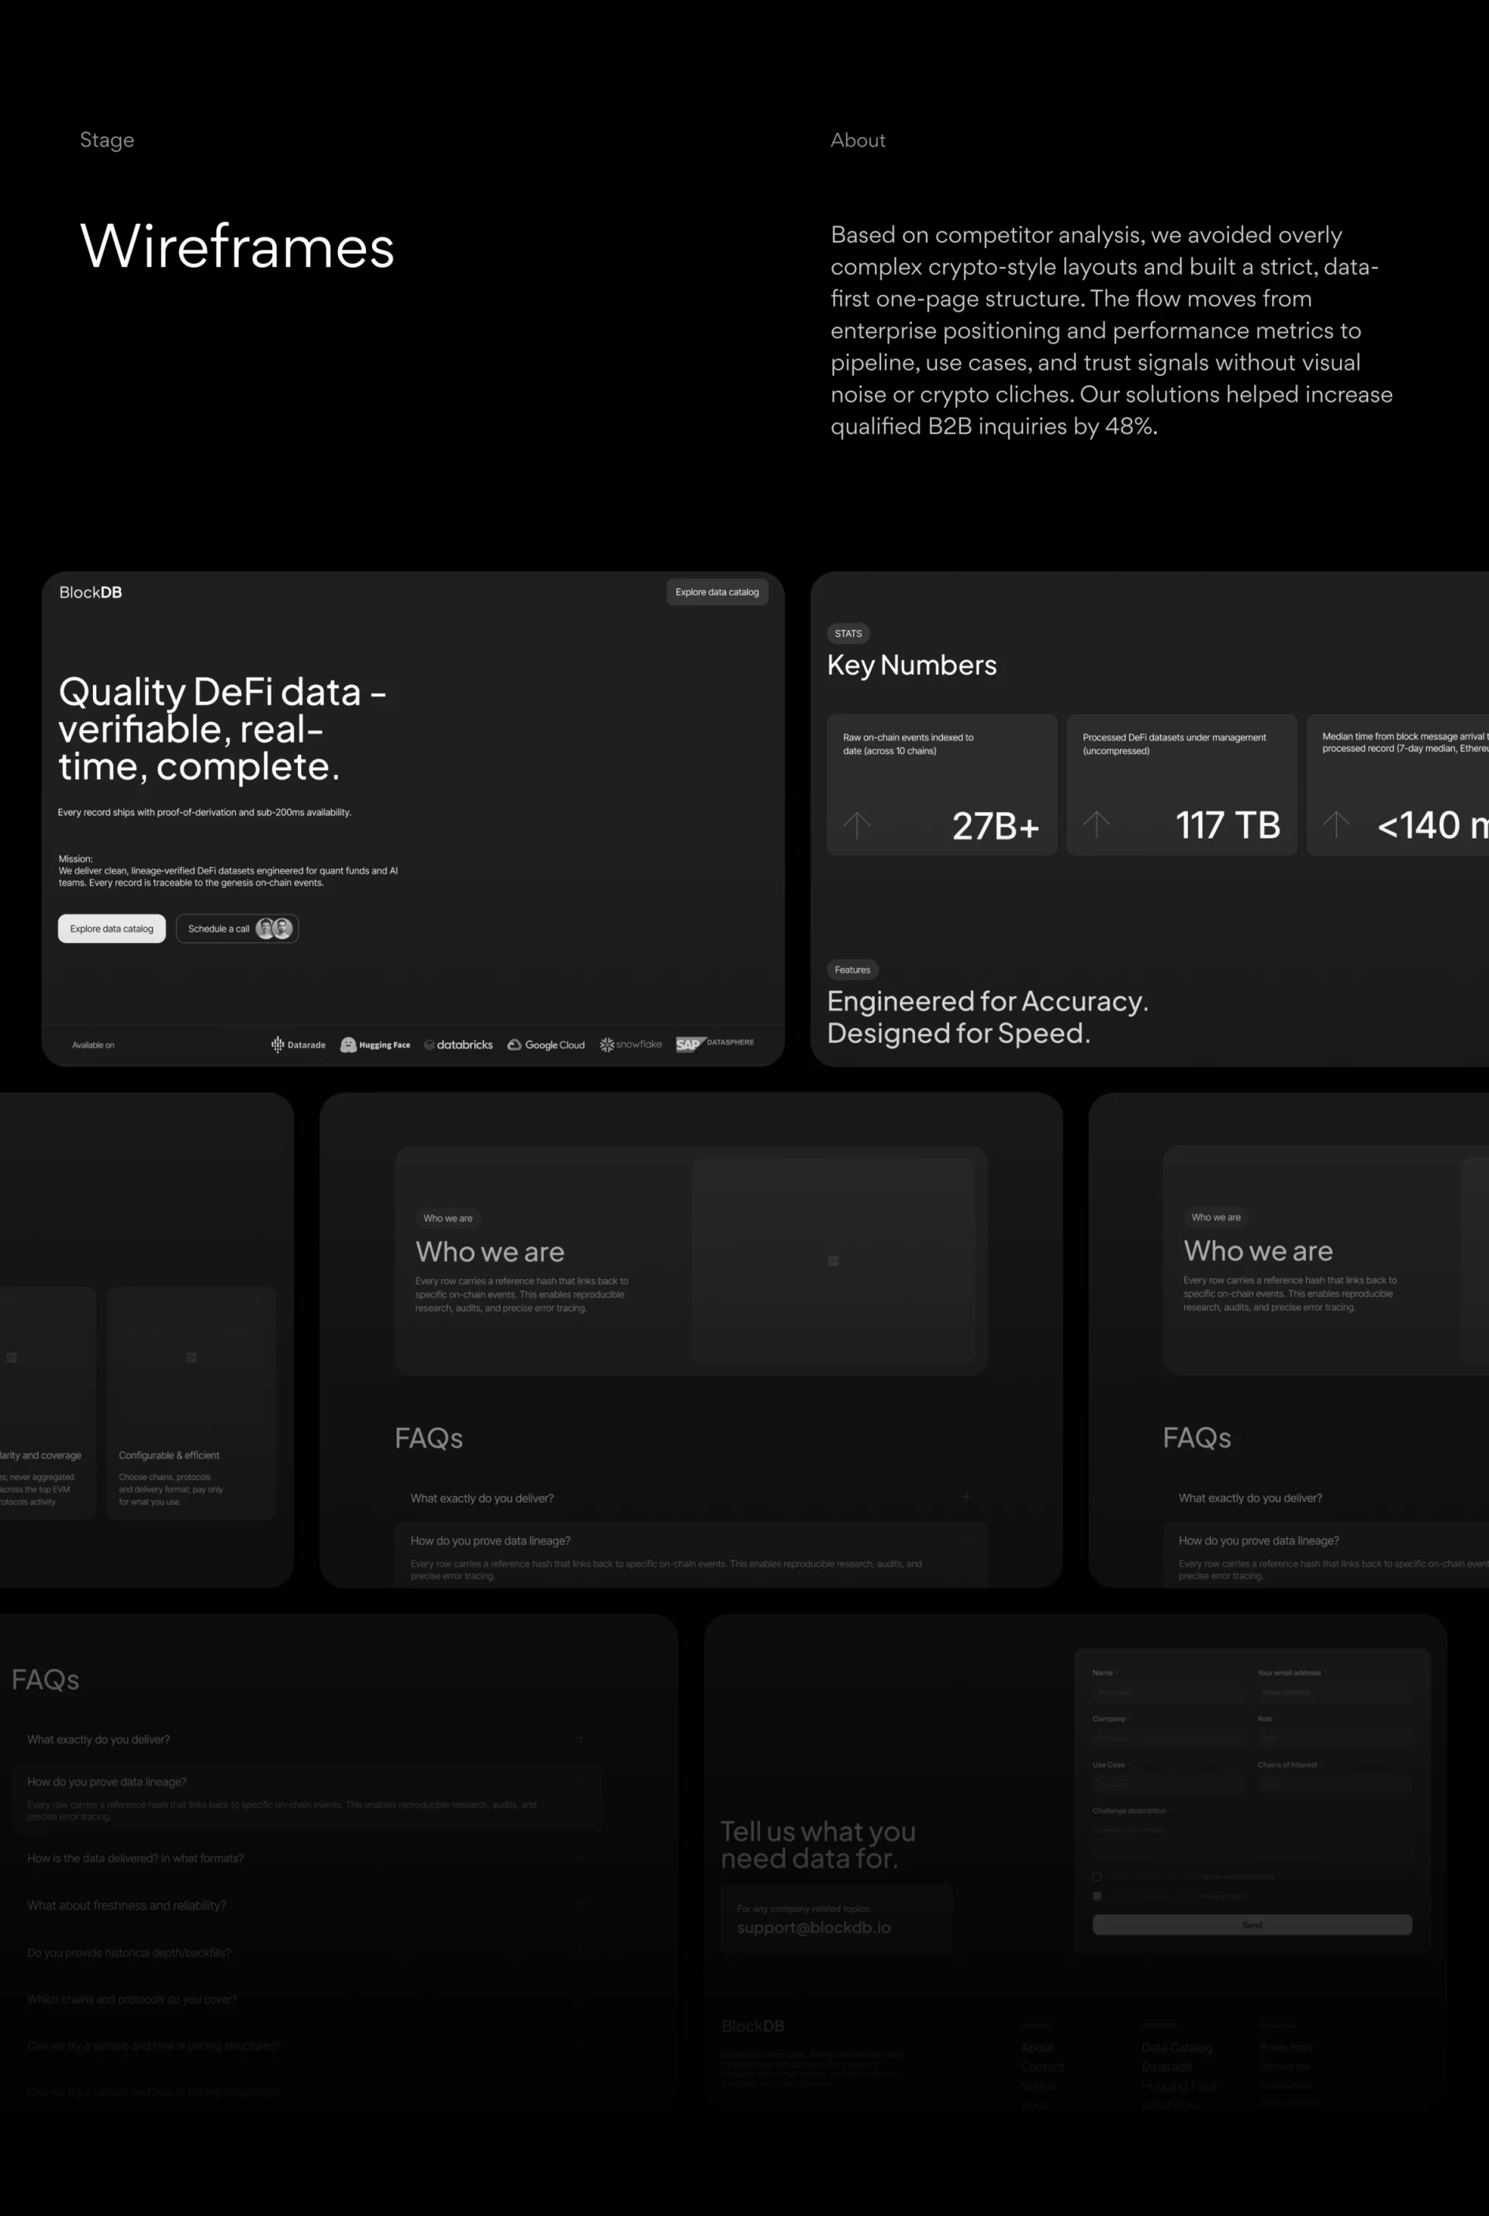Viewport: 1489px width, 2216px height.
Task: Click the Features badge above Engineered for Accuracy
Action: point(852,970)
